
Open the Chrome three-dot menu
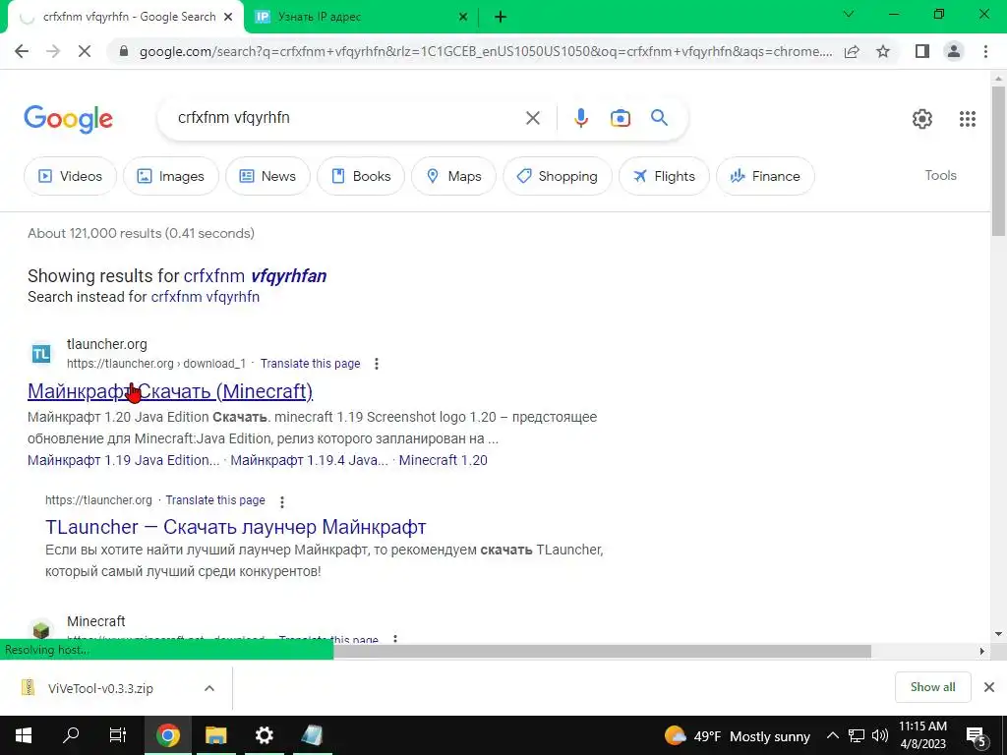[x=985, y=51]
